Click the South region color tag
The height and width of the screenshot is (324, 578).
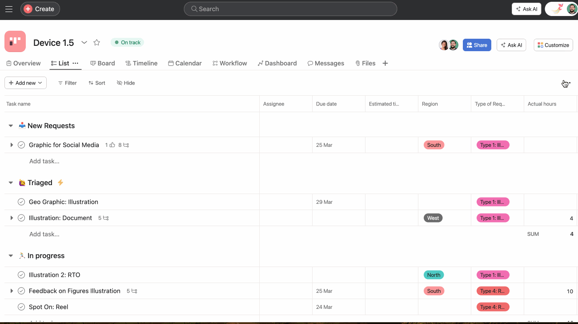click(433, 145)
